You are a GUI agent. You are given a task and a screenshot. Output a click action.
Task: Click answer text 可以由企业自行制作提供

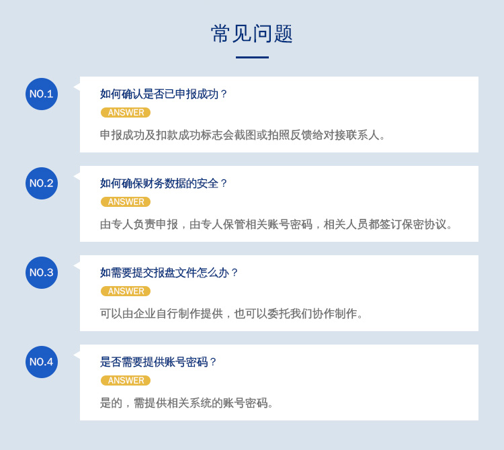[x=161, y=314]
